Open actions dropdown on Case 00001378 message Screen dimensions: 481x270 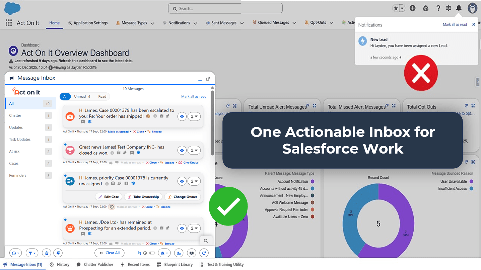pos(194,181)
